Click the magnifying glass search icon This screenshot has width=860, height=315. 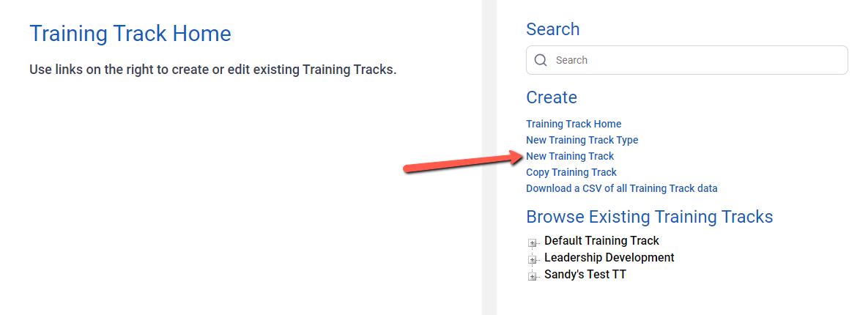pyautogui.click(x=540, y=60)
